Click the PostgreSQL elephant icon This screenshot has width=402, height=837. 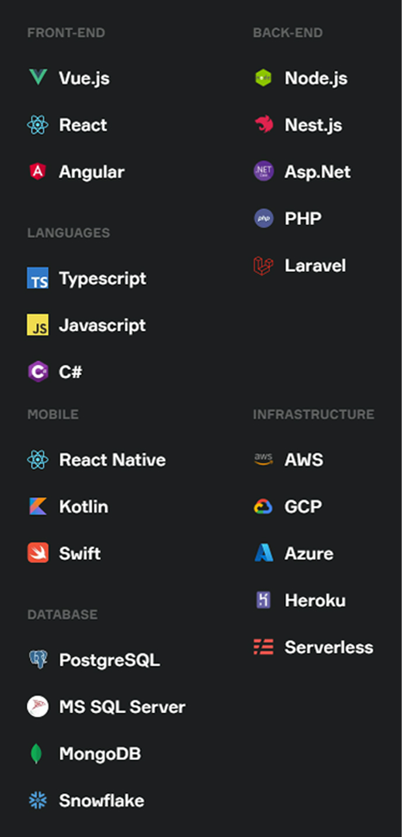pyautogui.click(x=38, y=660)
